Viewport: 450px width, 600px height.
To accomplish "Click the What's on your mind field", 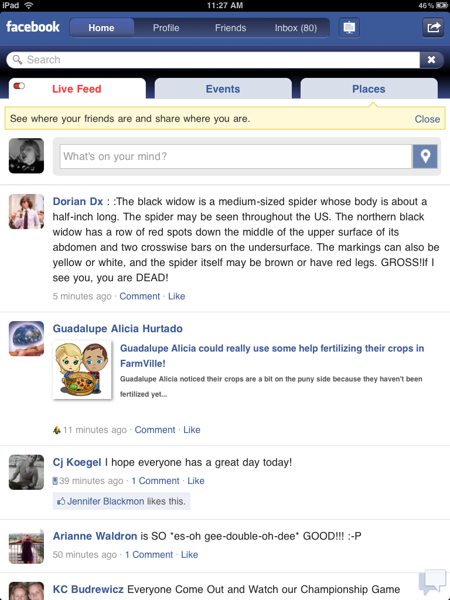I will 236,156.
